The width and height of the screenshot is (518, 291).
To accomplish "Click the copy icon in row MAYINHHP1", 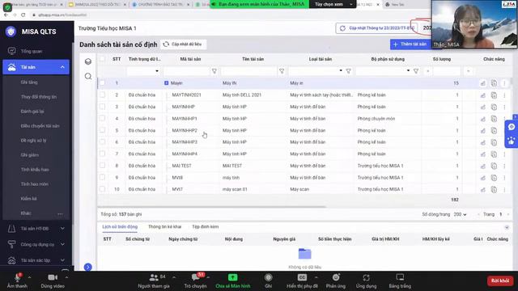I will pyautogui.click(x=494, y=119).
